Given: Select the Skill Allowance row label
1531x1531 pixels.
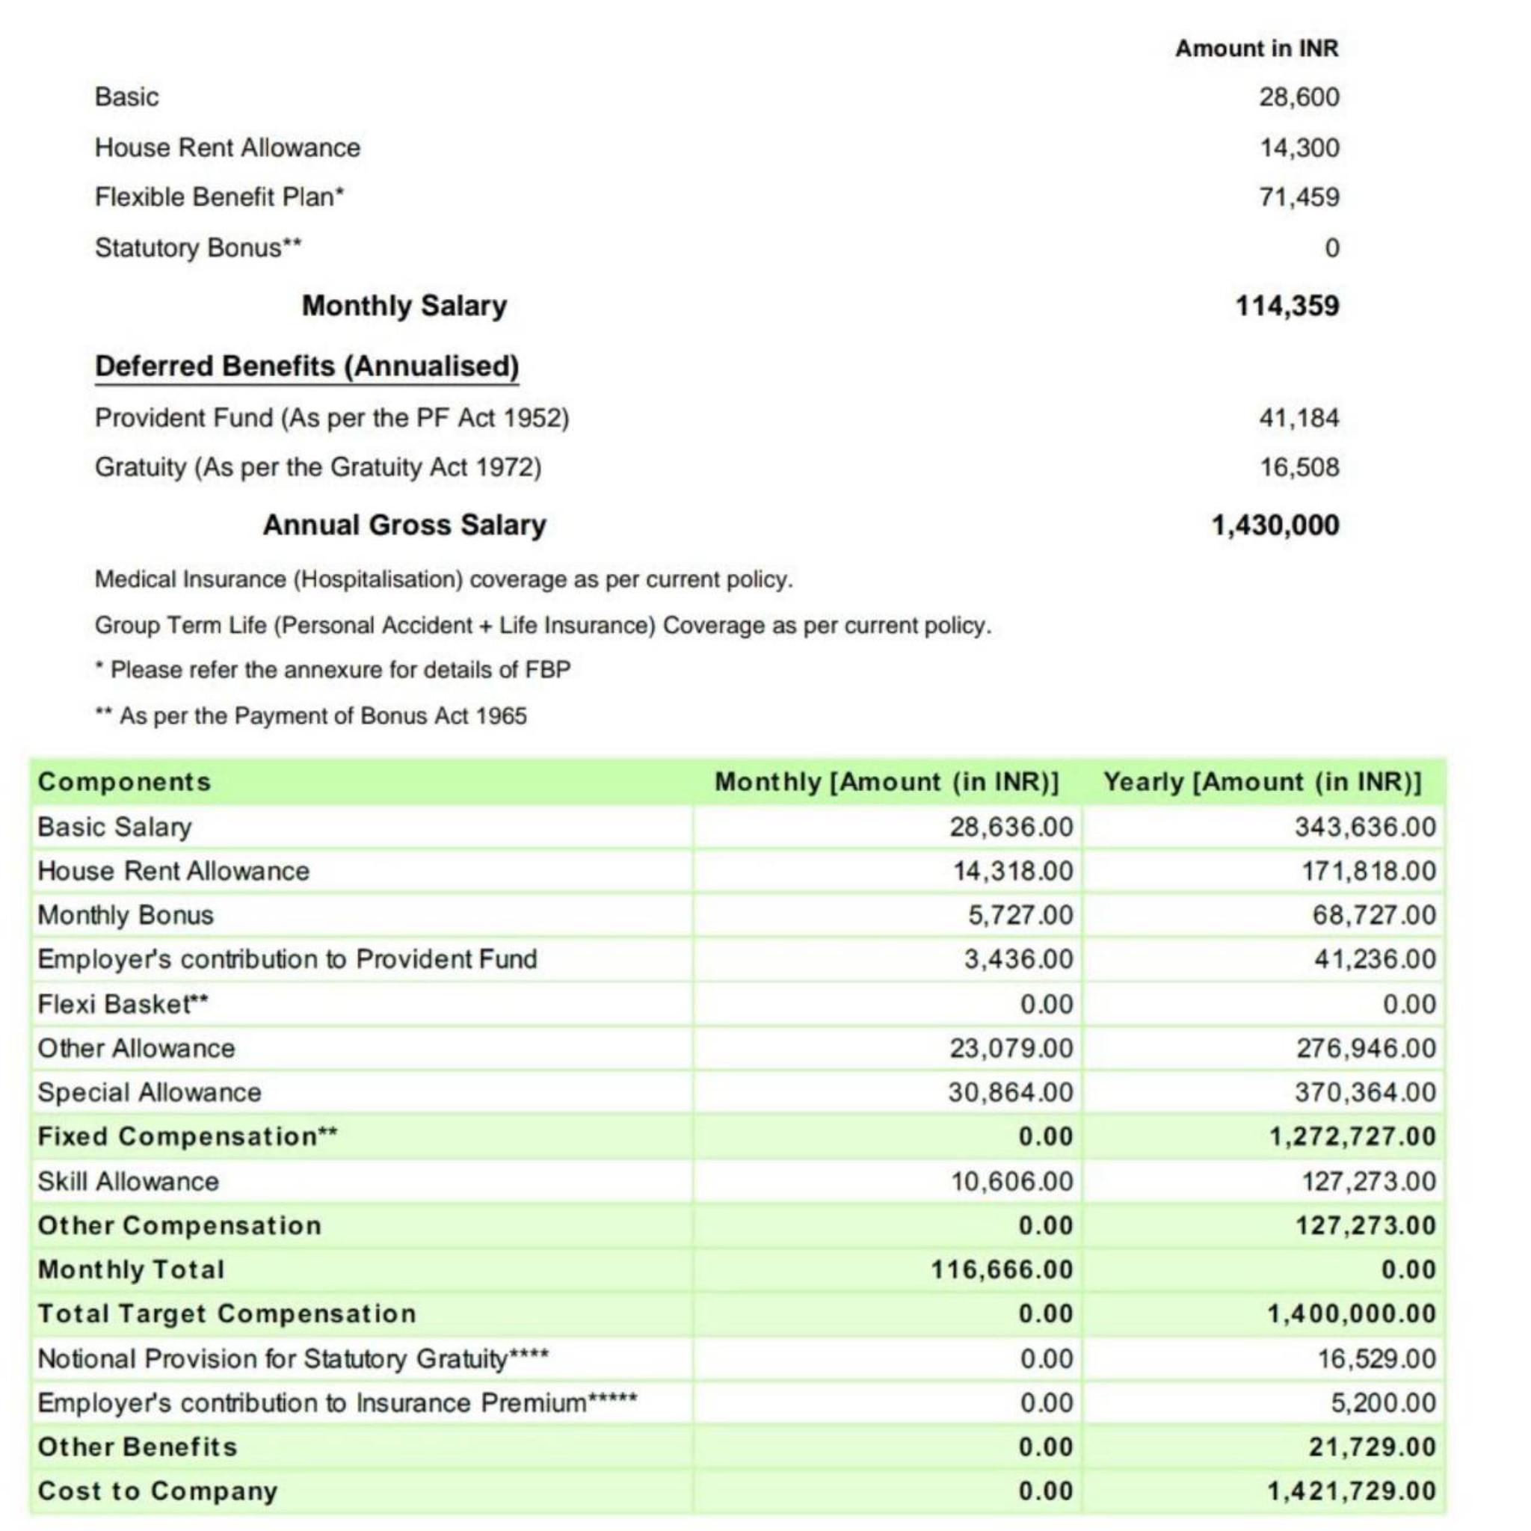Looking at the screenshot, I should (x=129, y=1182).
